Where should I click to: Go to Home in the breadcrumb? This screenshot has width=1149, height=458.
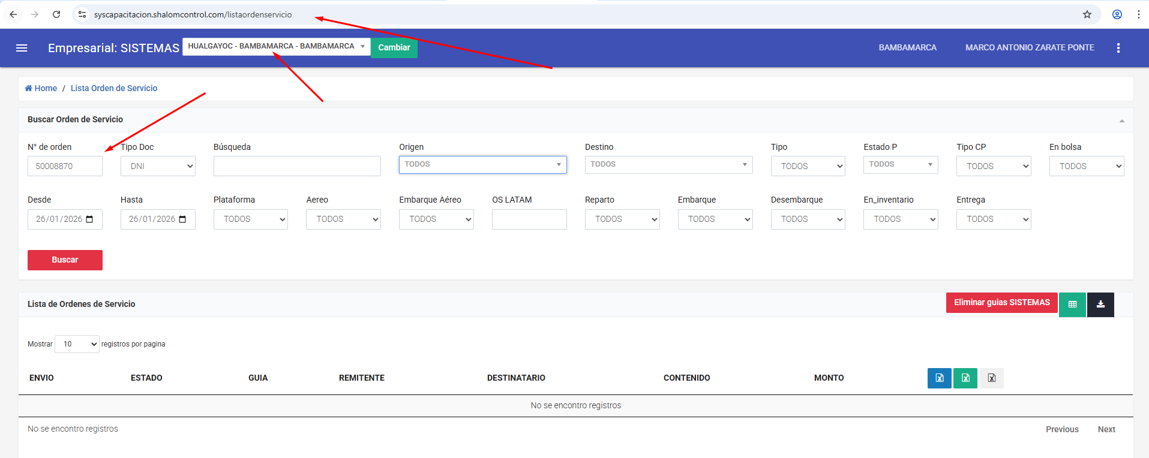coord(41,88)
